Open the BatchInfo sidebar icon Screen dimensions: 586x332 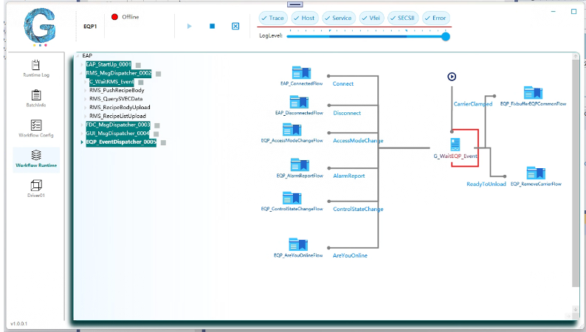click(36, 98)
